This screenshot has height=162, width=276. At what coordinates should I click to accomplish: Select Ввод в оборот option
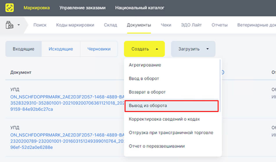tap(144, 78)
